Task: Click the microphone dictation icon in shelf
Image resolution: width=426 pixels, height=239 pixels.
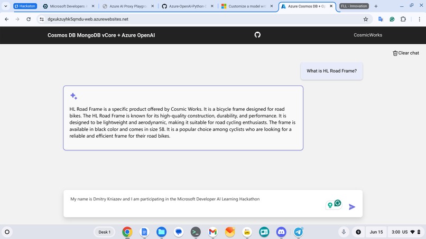Action: tap(344, 232)
